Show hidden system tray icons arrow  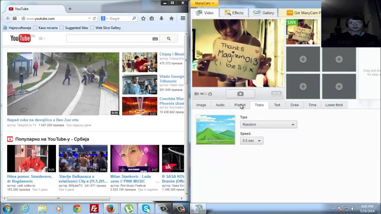(x=333, y=209)
